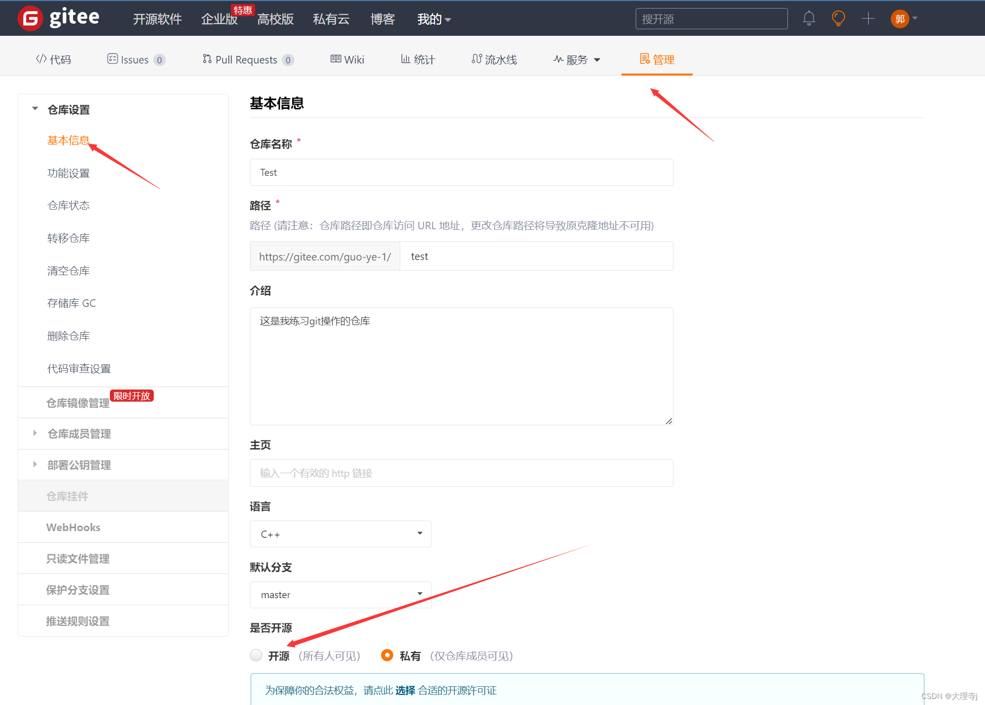Click the 选择 license link
The image size is (985, 705).
point(405,690)
